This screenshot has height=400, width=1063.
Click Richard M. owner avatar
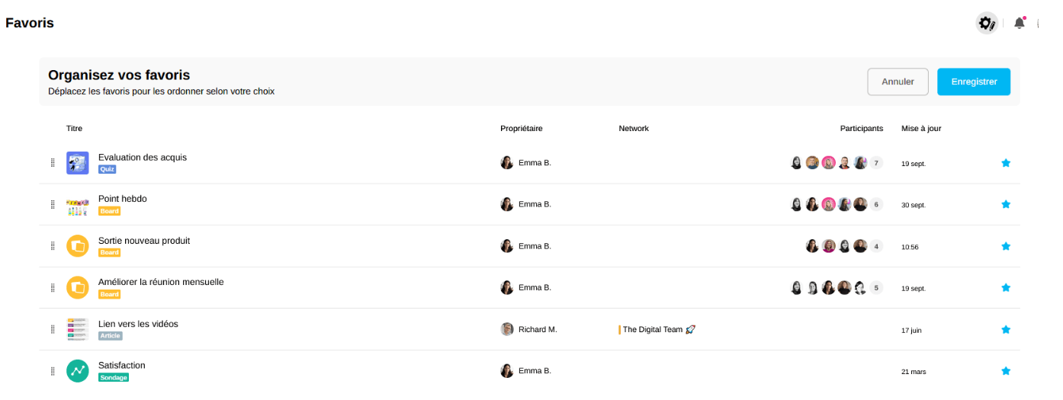507,329
